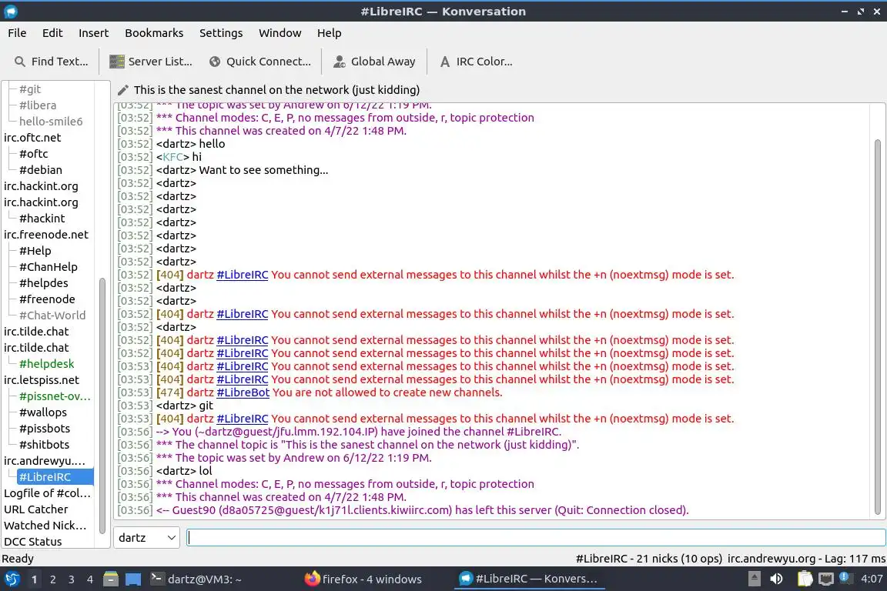Open the Window menu
887x591 pixels.
click(280, 33)
